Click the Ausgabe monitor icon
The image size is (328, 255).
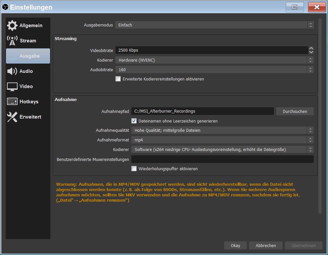tap(12, 56)
